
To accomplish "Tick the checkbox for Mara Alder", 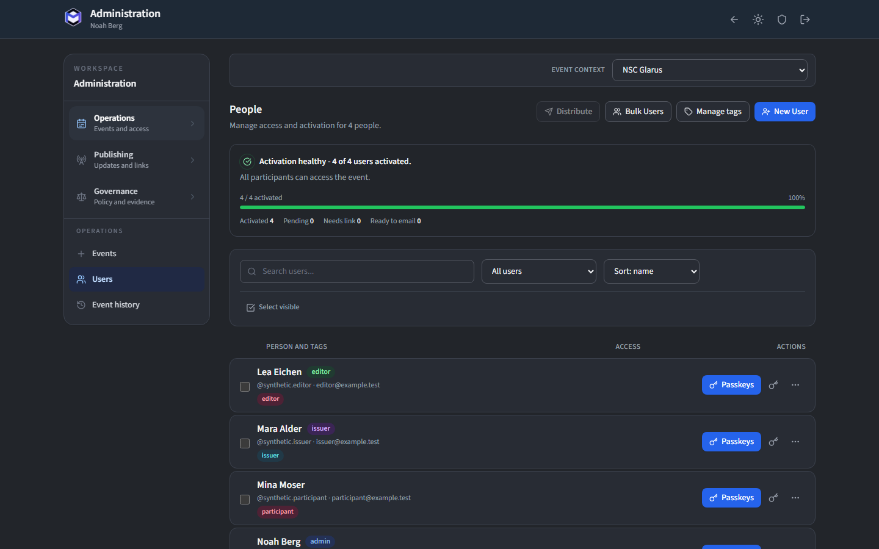I will tap(245, 443).
